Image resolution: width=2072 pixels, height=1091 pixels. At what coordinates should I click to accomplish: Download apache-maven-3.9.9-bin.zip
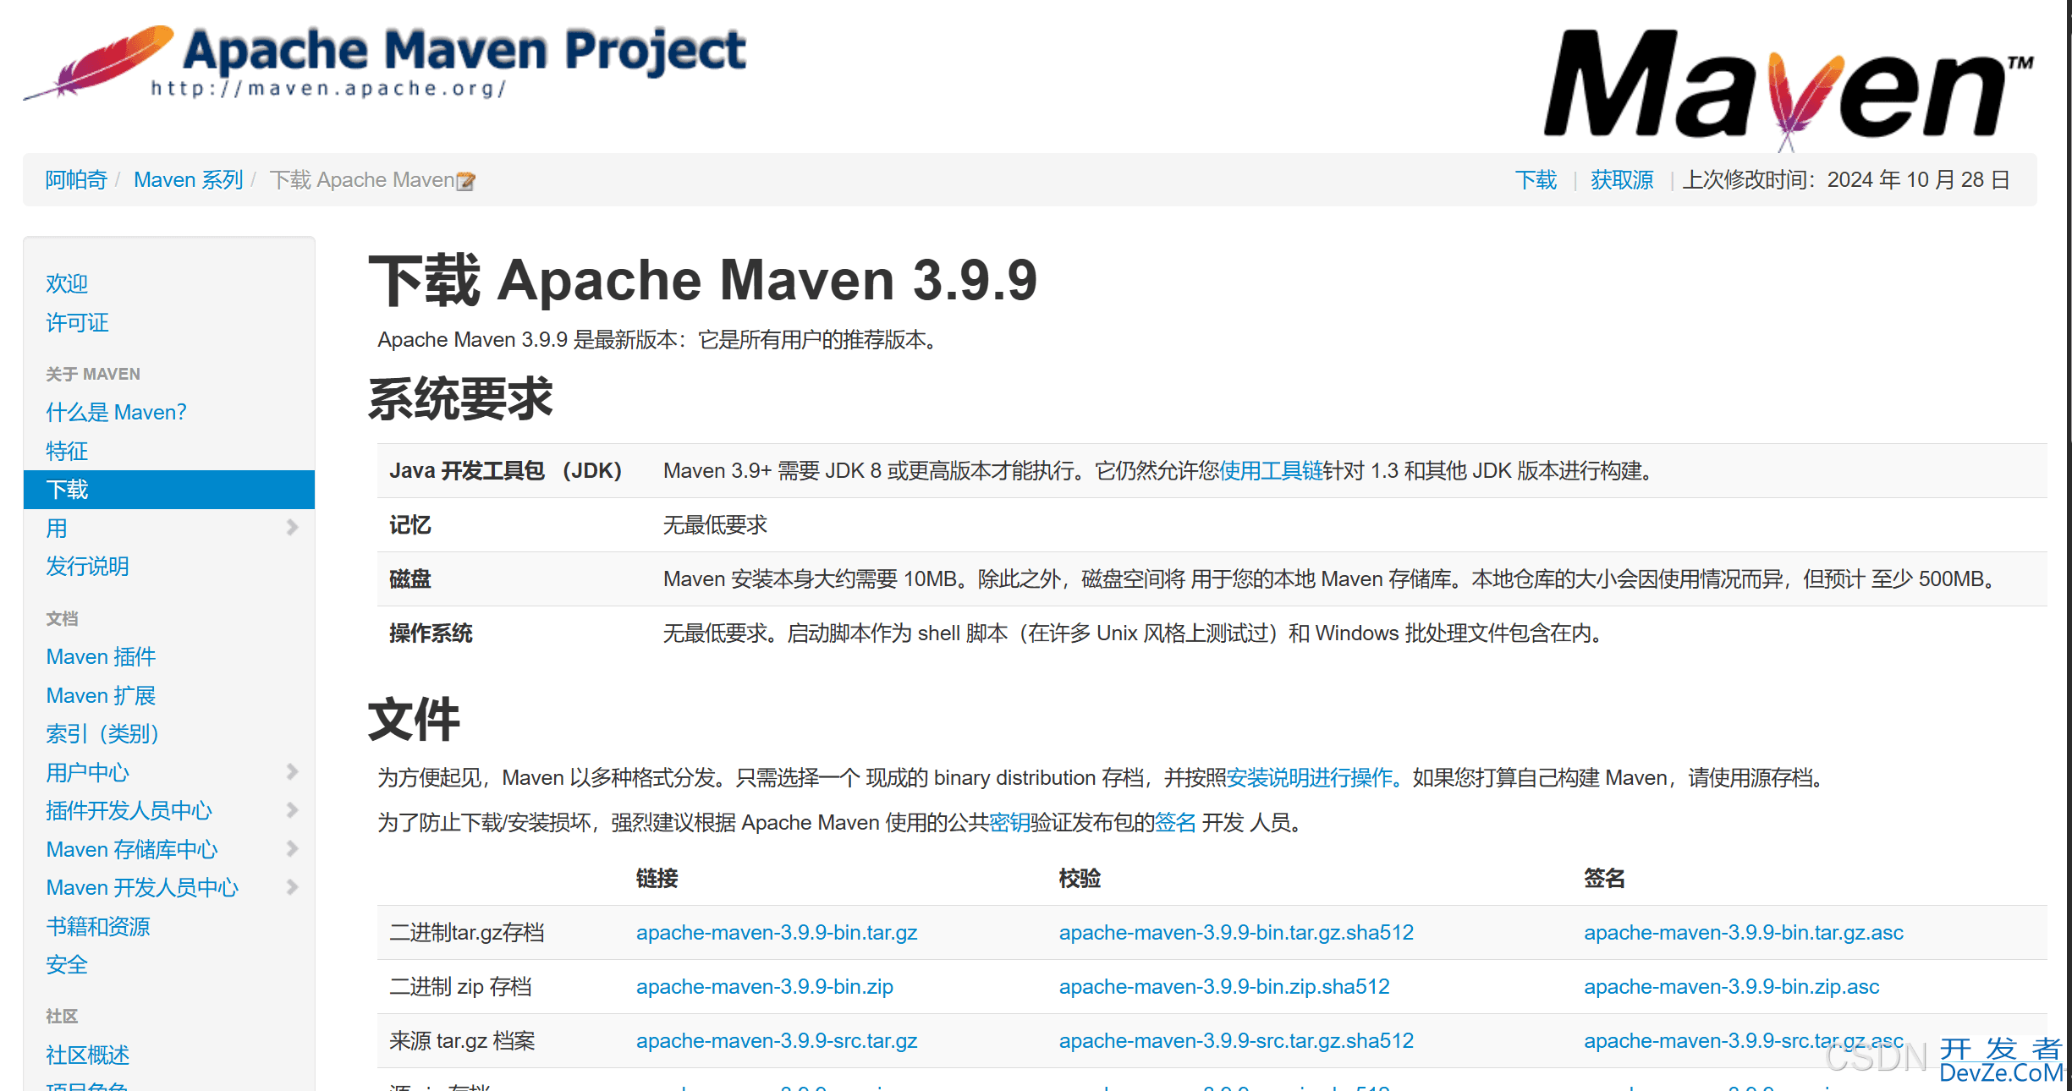pos(765,987)
